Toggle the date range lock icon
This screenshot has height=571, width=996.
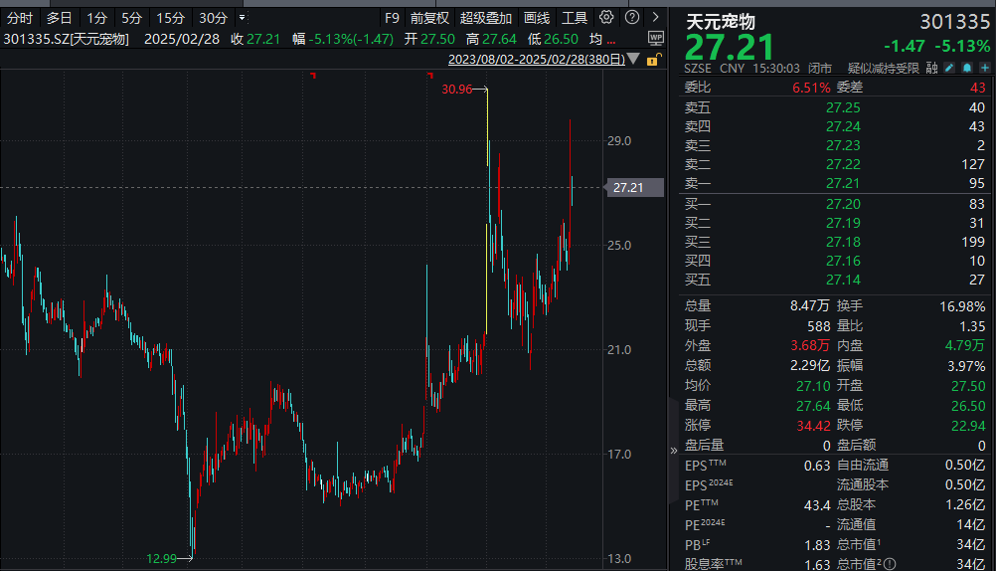(653, 60)
